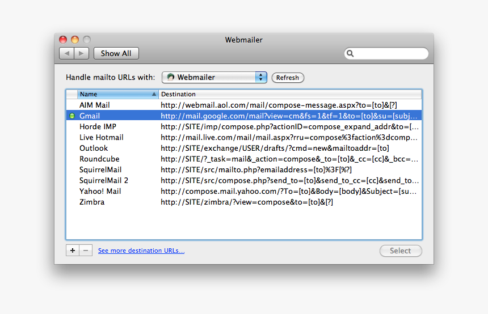Select the Horde IMP row

coord(244,126)
